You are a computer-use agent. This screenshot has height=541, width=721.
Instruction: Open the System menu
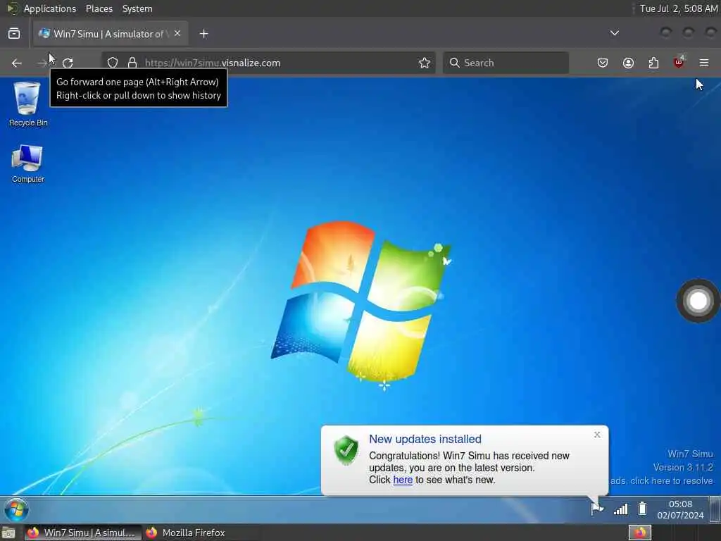(x=137, y=8)
